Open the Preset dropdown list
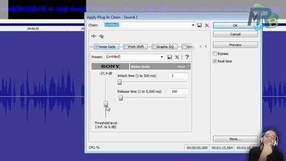The width and height of the screenshot is (286, 161). pos(162,57)
